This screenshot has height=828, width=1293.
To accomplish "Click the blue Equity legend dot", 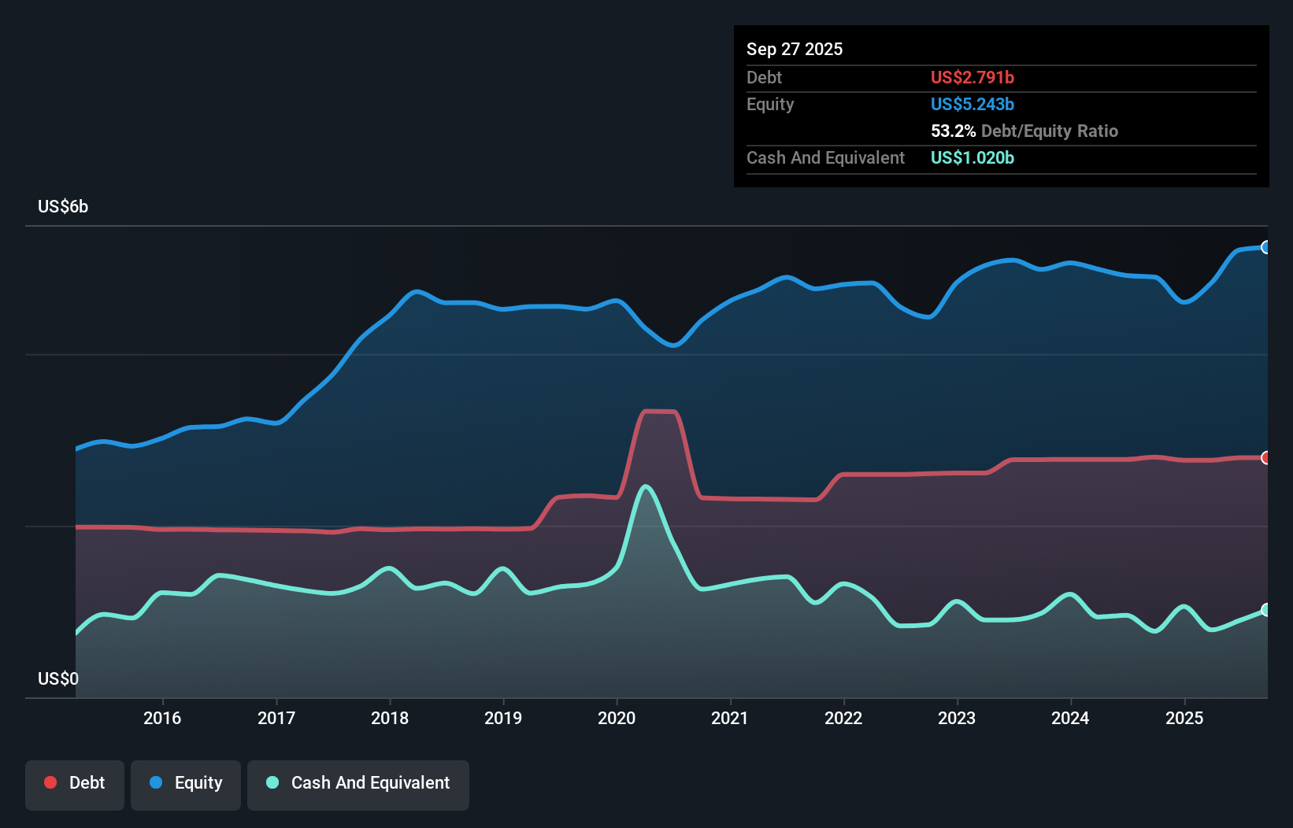I will 156,782.
